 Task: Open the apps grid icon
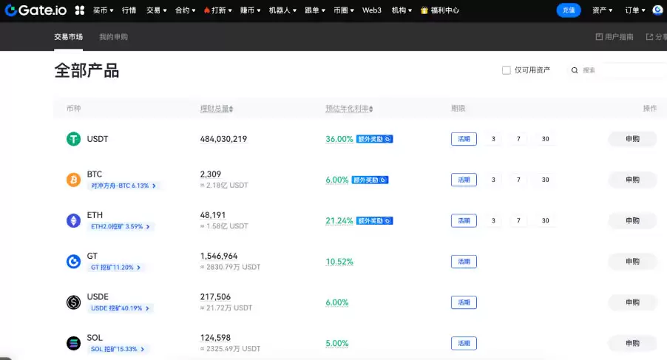pos(80,10)
